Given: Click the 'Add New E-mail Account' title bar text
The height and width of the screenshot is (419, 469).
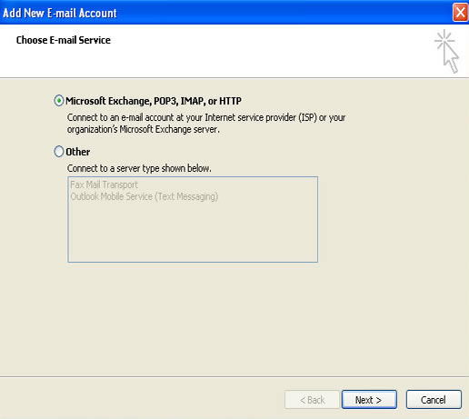Looking at the screenshot, I should tap(60, 13).
